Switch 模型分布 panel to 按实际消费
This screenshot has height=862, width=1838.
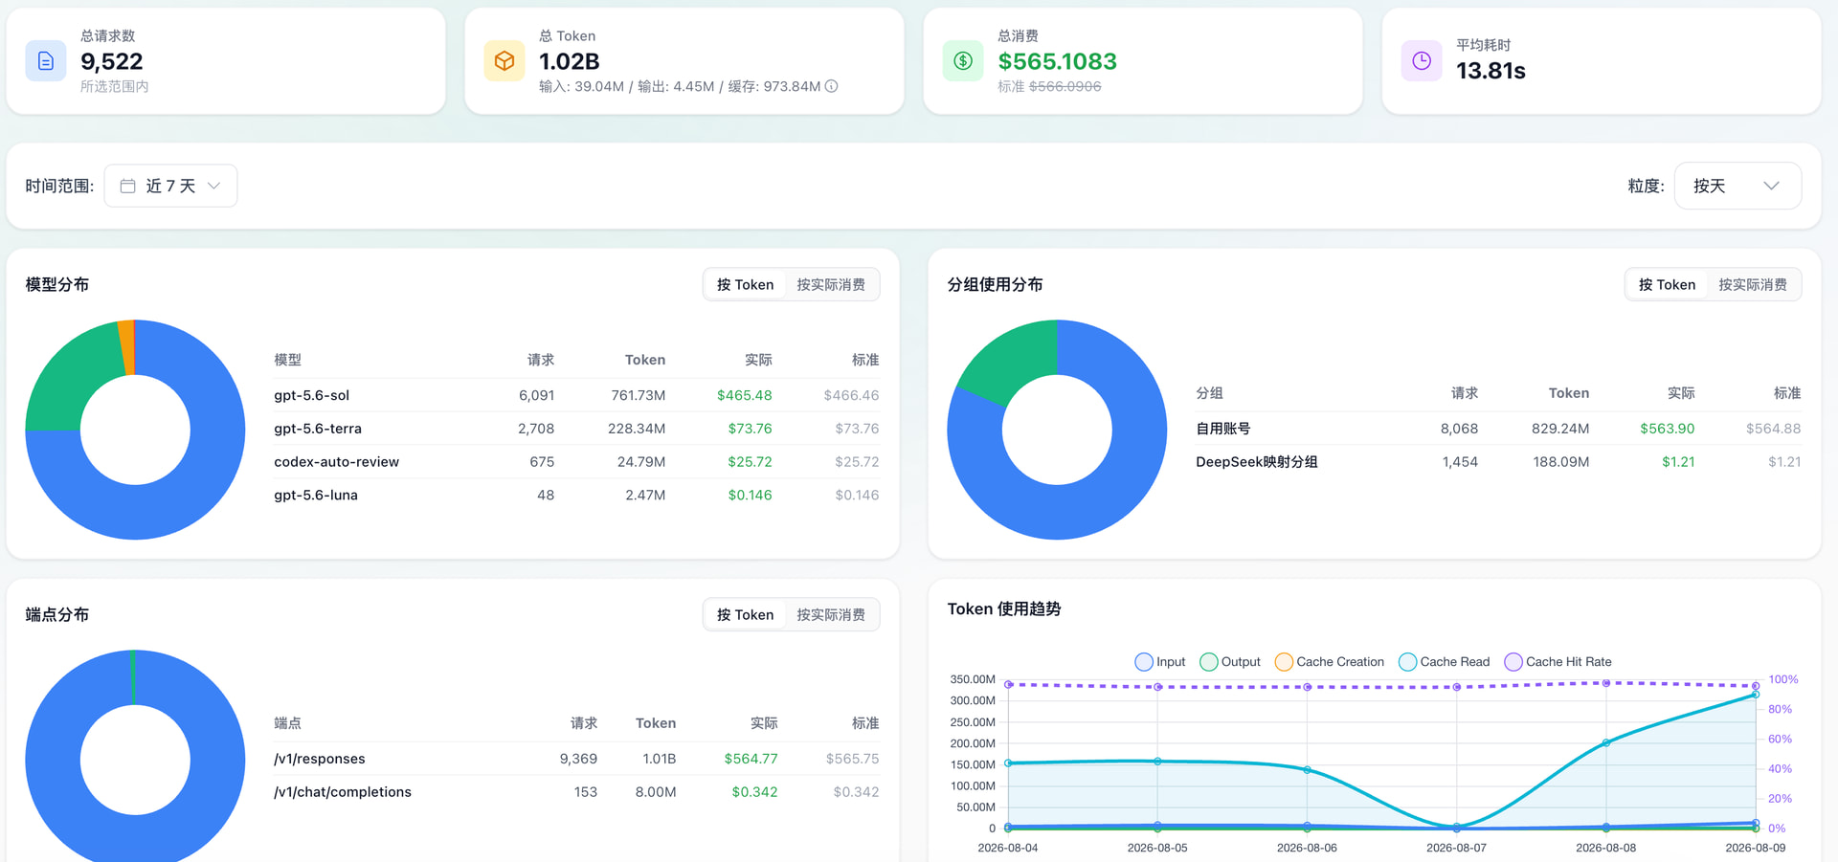coord(831,285)
